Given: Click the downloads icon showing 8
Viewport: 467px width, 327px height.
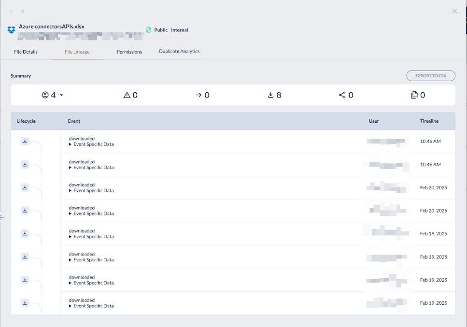Looking at the screenshot, I should click(x=271, y=95).
